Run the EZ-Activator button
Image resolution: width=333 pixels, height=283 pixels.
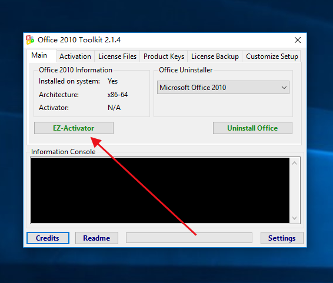[x=74, y=128]
